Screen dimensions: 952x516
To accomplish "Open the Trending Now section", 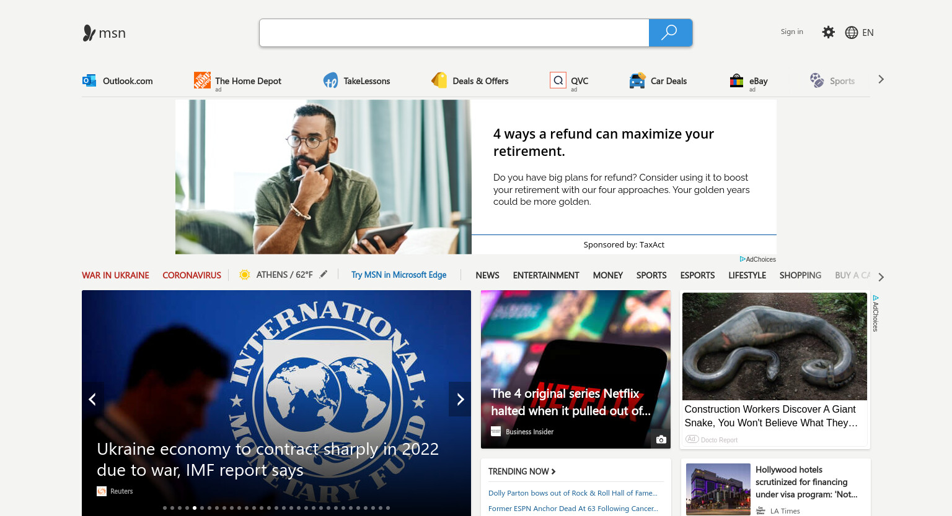I will pos(522,471).
